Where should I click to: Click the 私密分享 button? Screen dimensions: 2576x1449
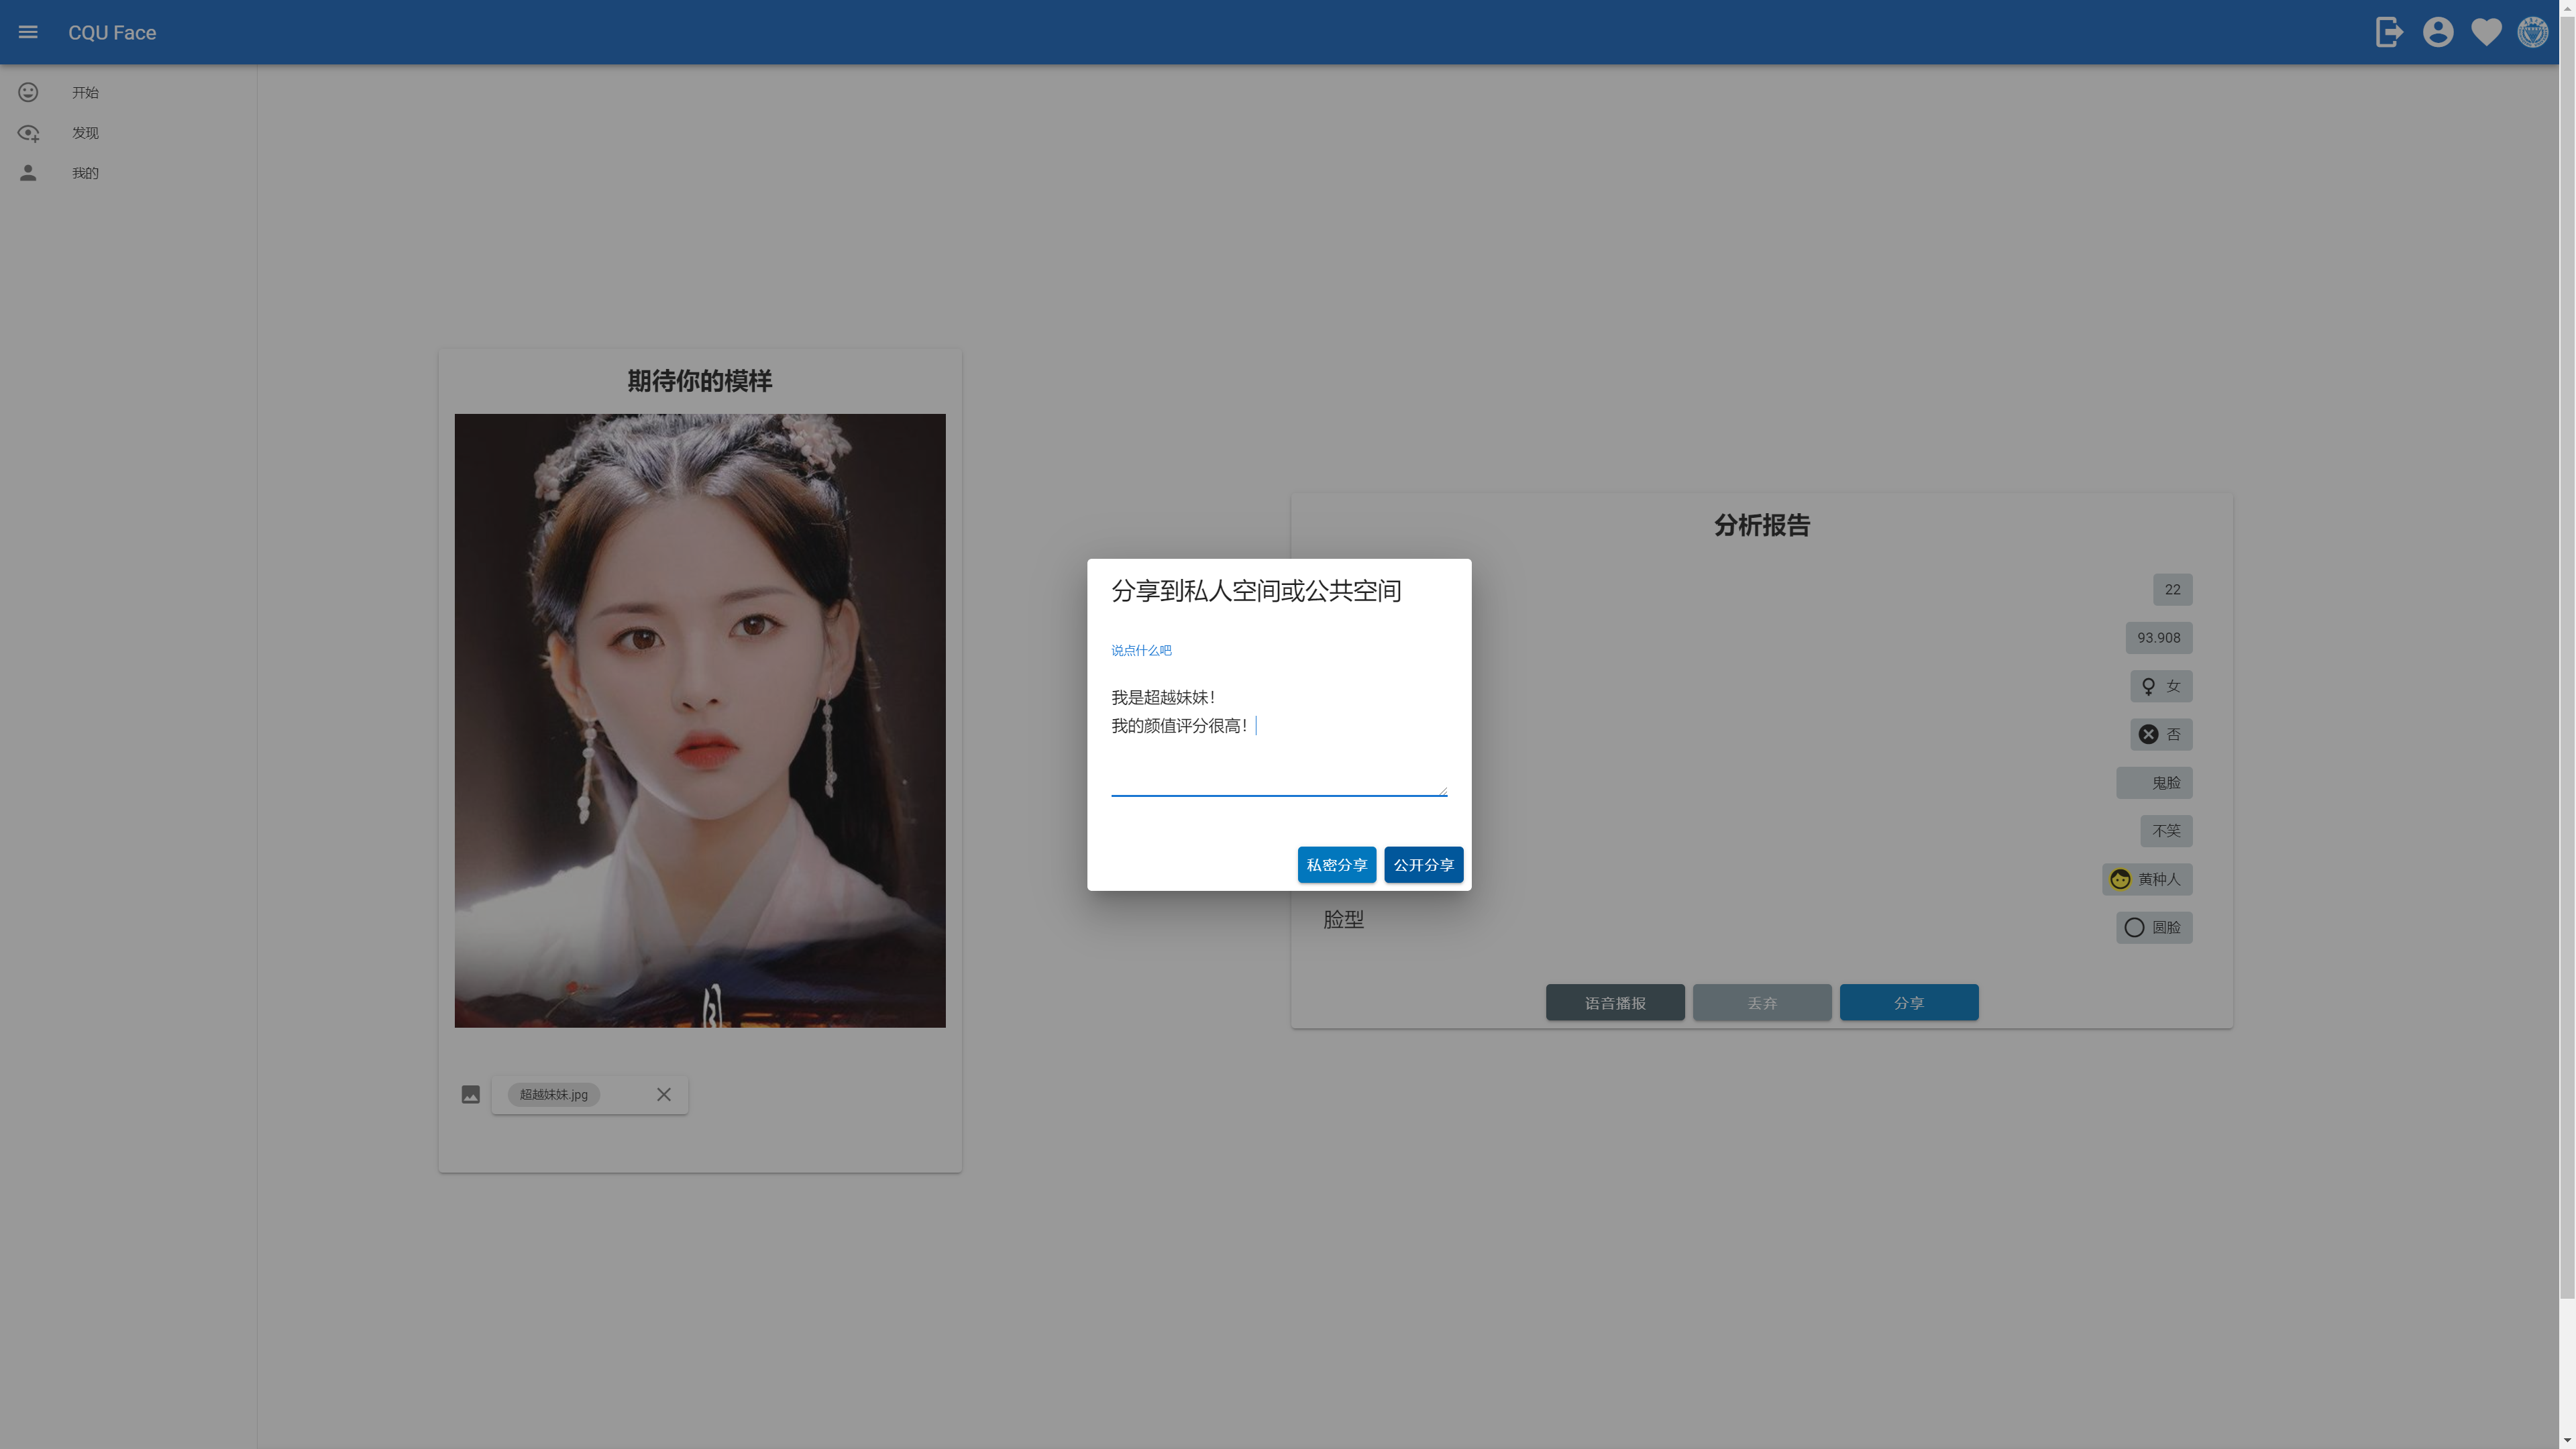click(1336, 864)
